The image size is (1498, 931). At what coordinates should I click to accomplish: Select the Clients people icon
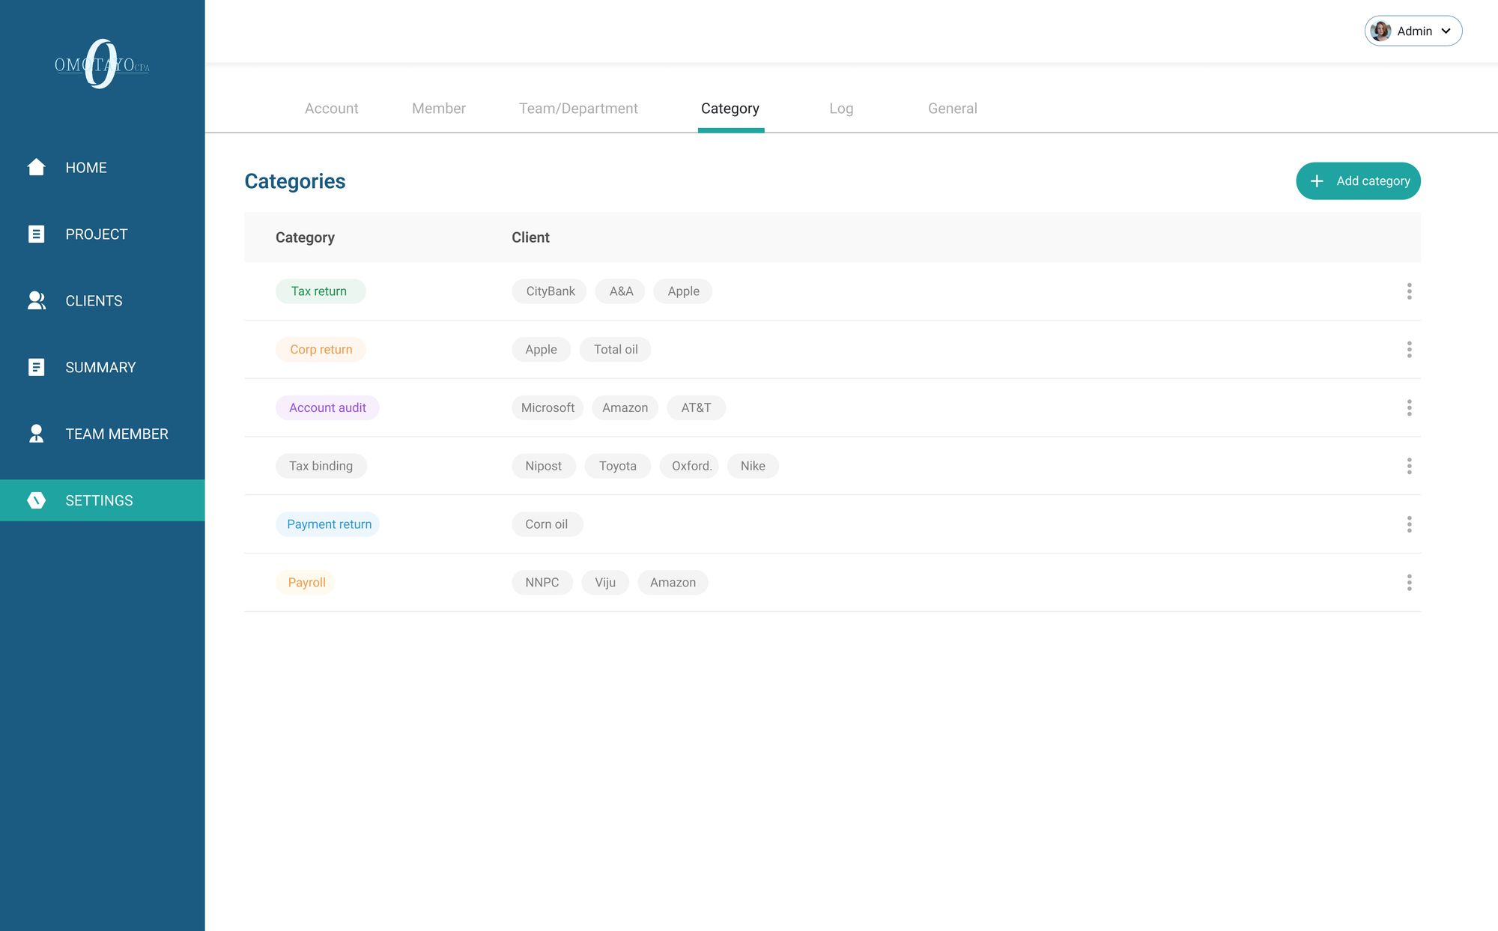tap(36, 300)
